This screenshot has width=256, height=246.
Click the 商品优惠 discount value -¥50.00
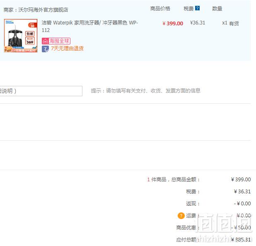pos(241,227)
